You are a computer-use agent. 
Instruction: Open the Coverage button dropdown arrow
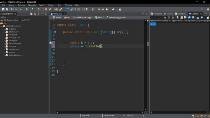pyautogui.click(x=36, y=9)
